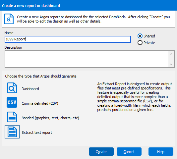Screen dimensions: 177x159
Task: Click the 'Comma delimited (CSV)' label
Action: coord(40,103)
